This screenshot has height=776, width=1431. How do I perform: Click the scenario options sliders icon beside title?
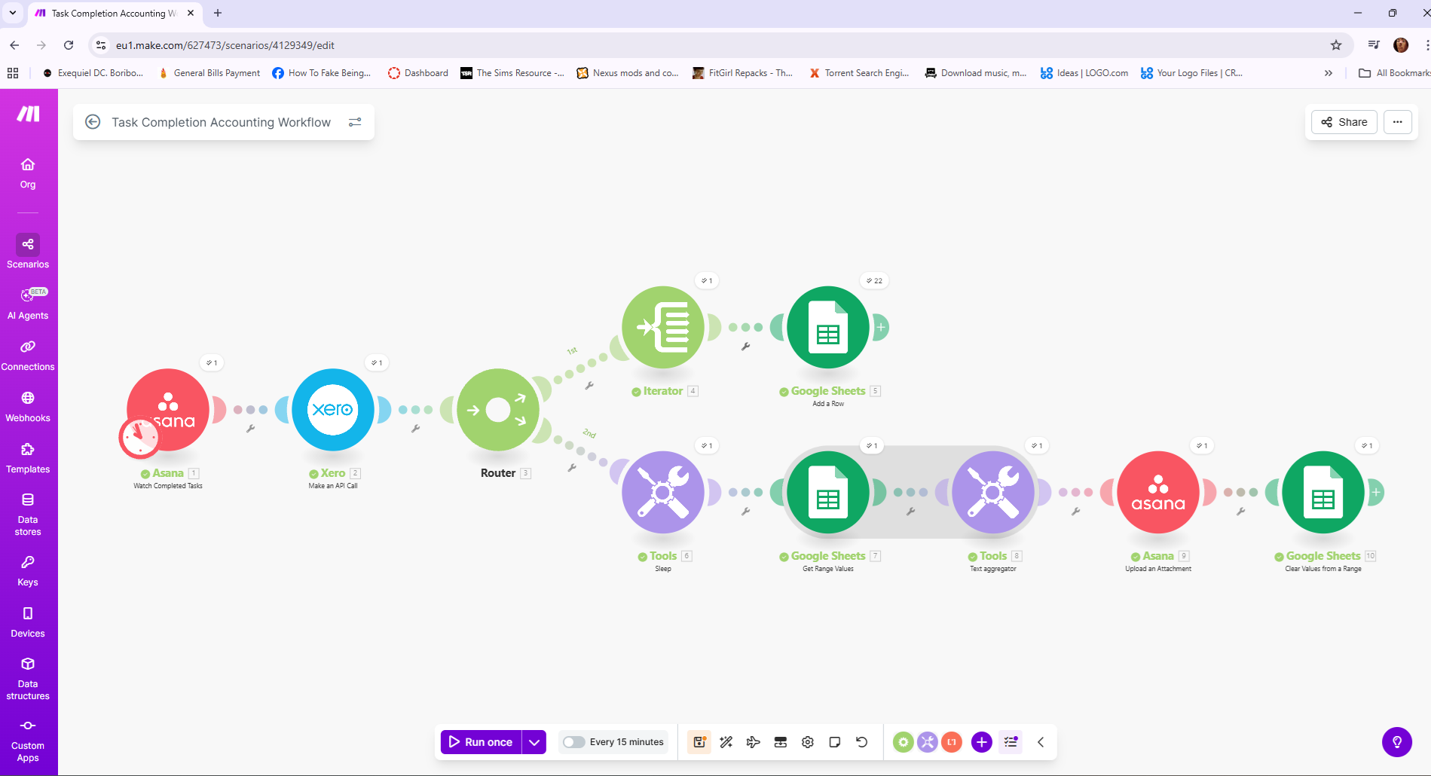[x=355, y=122]
